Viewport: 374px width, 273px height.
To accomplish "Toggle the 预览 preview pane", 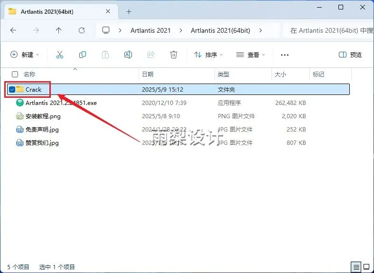I will (x=350, y=55).
